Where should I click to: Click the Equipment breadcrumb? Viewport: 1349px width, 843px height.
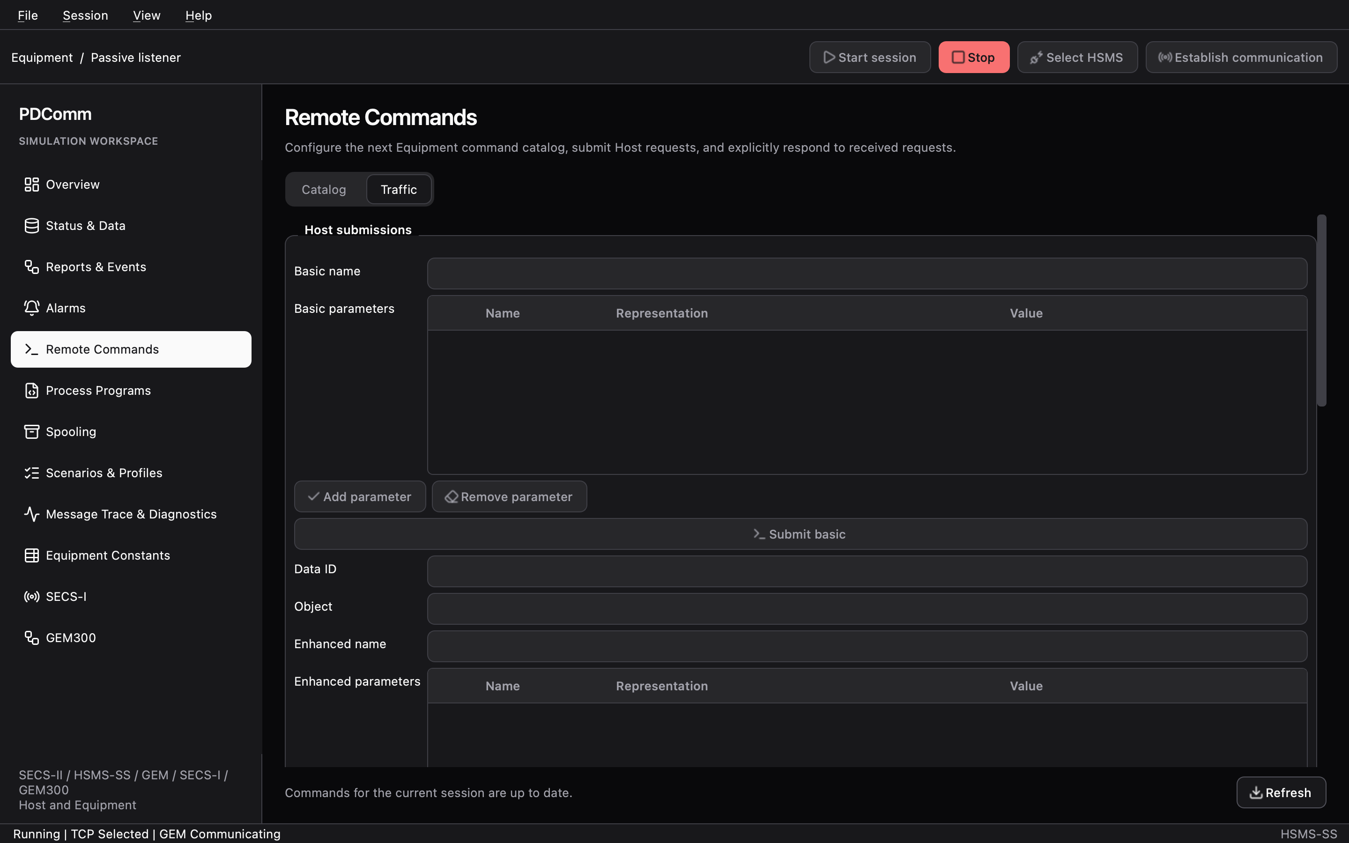42,58
